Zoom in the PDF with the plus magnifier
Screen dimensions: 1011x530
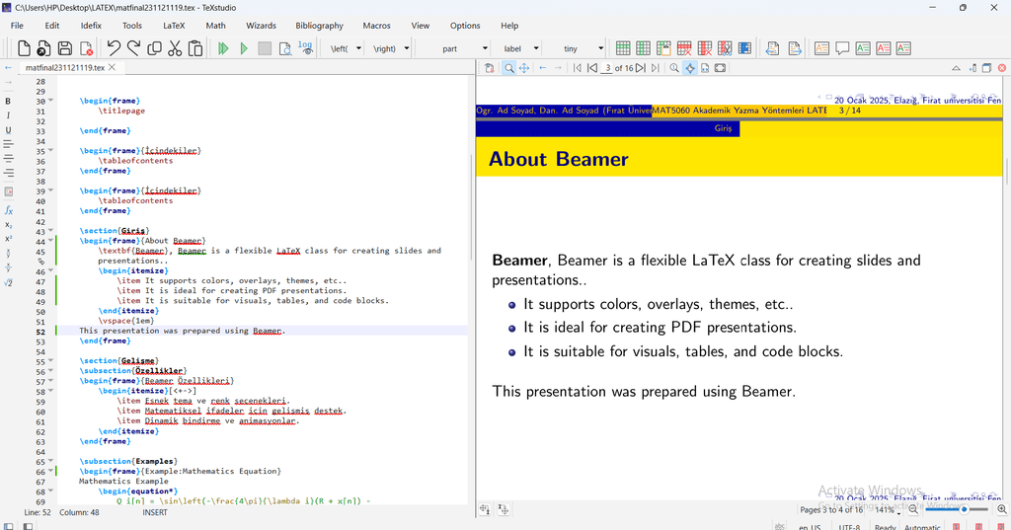[x=1001, y=509]
